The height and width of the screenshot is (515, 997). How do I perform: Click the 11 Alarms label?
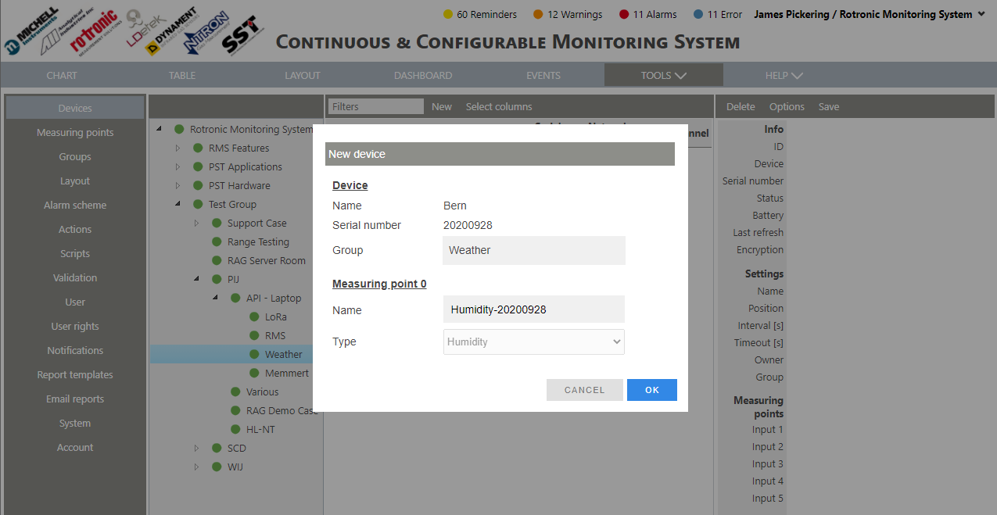pos(655,14)
